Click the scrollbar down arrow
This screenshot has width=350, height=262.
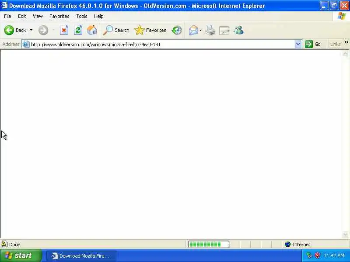click(345, 234)
